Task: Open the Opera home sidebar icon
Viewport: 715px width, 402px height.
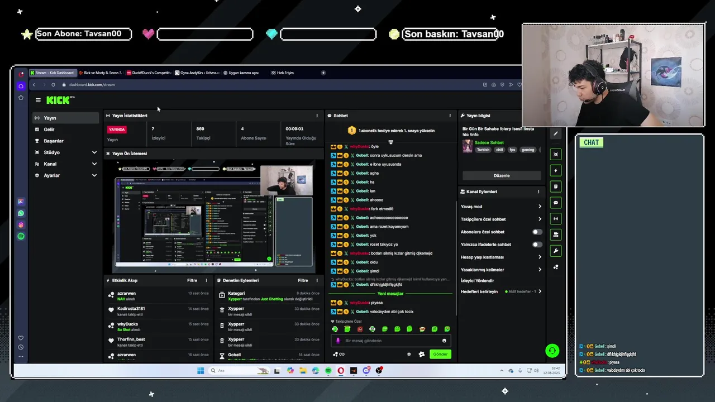Action: [21, 86]
